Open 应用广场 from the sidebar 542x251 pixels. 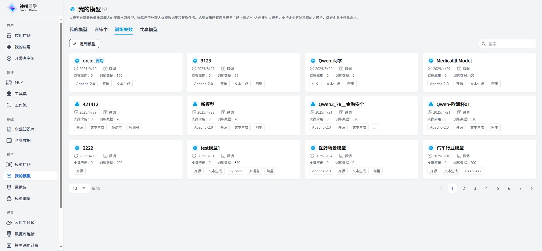tap(23, 36)
